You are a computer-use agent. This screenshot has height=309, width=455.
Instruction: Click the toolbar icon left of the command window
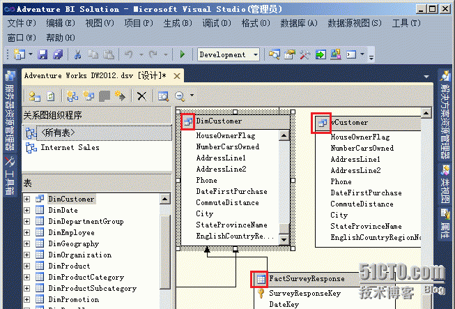point(336,54)
